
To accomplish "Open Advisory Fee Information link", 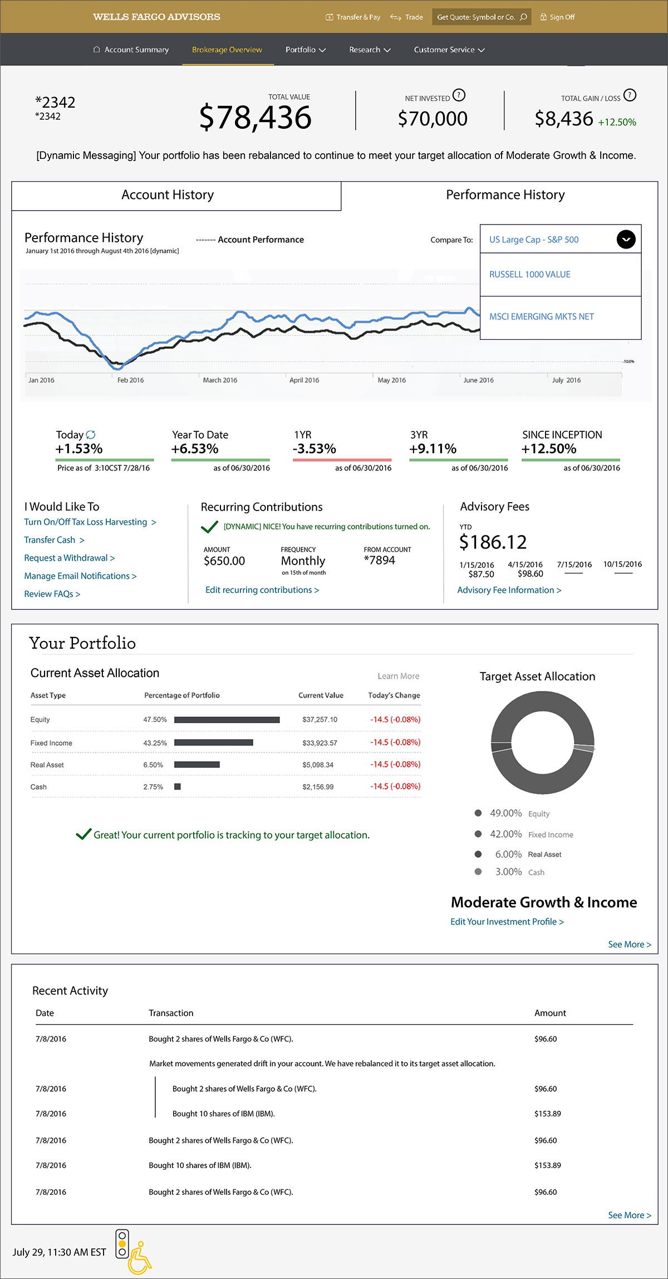I will tap(509, 590).
